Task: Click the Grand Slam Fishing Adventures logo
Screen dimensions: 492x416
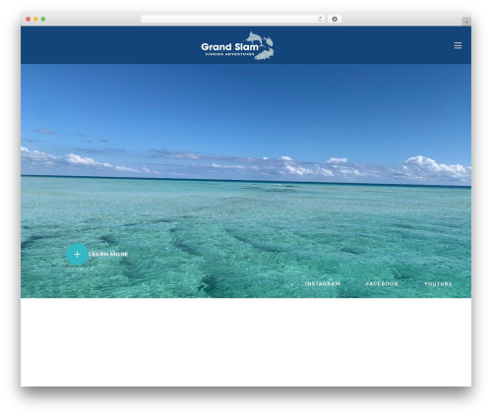Action: tap(237, 46)
